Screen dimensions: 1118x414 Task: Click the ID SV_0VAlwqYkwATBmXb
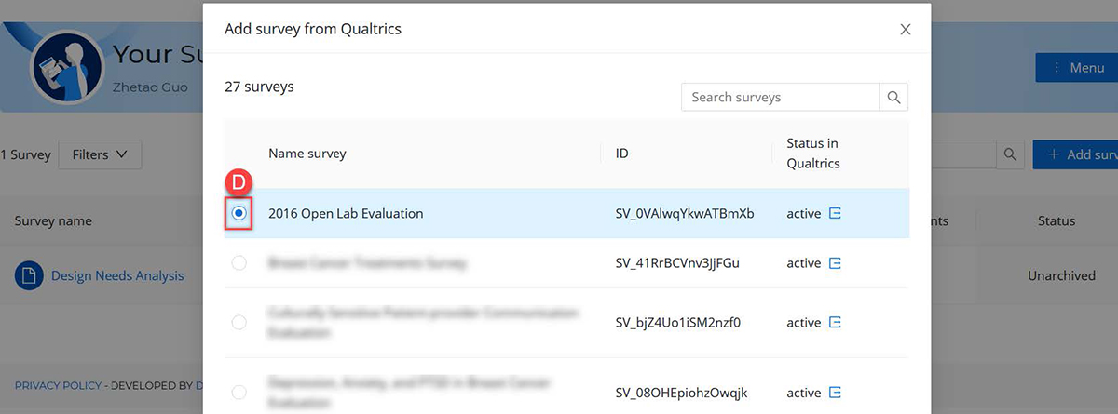[x=685, y=214]
